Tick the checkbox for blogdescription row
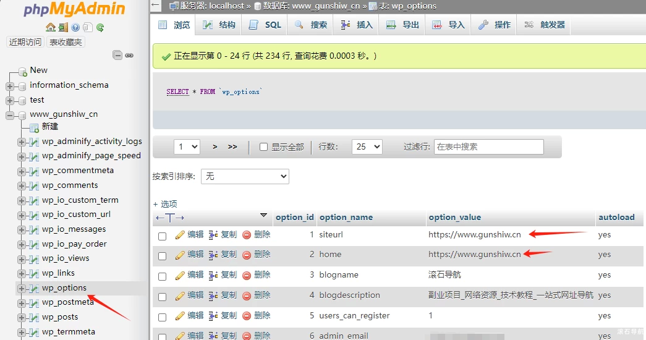This screenshot has width=646, height=340. tap(162, 296)
